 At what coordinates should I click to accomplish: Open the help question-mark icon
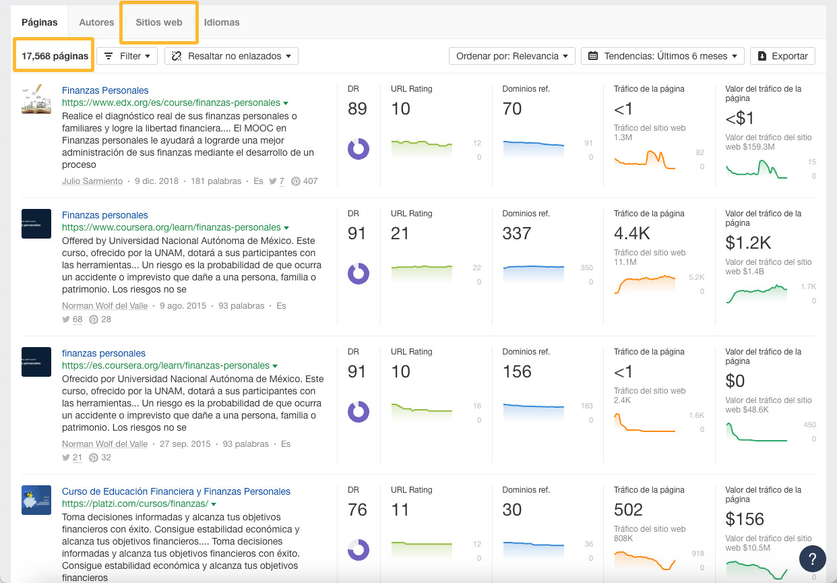coord(812,559)
